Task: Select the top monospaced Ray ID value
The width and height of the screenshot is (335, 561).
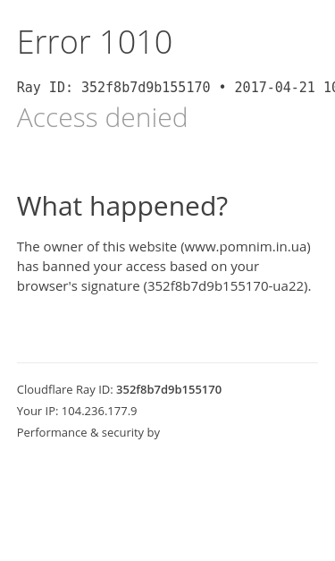Action: pos(146,88)
